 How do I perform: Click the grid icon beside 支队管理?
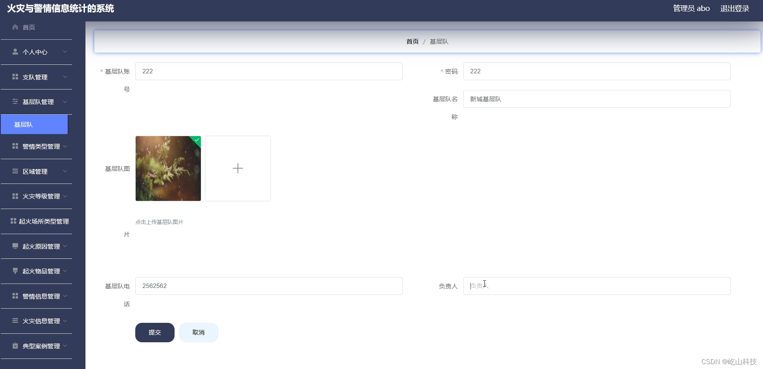coord(15,77)
